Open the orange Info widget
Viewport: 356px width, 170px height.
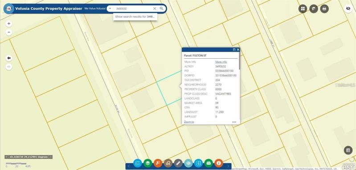click(219, 163)
